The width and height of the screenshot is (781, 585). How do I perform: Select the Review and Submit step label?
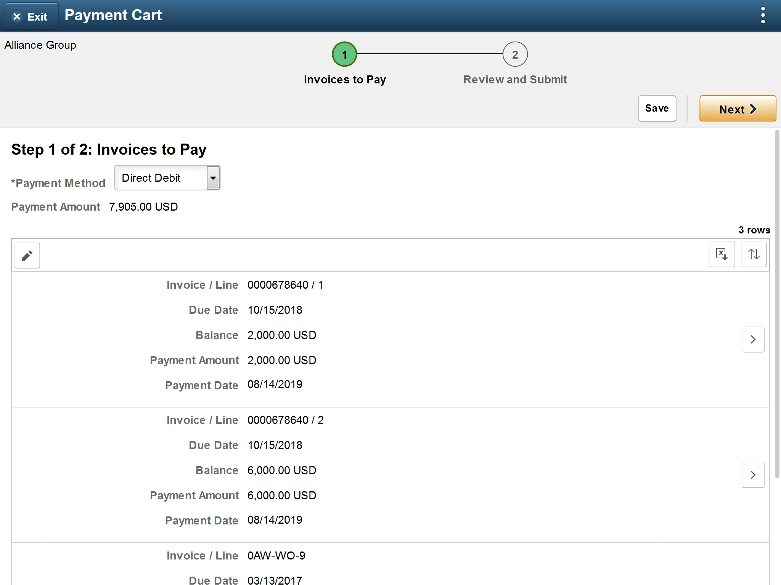(515, 79)
